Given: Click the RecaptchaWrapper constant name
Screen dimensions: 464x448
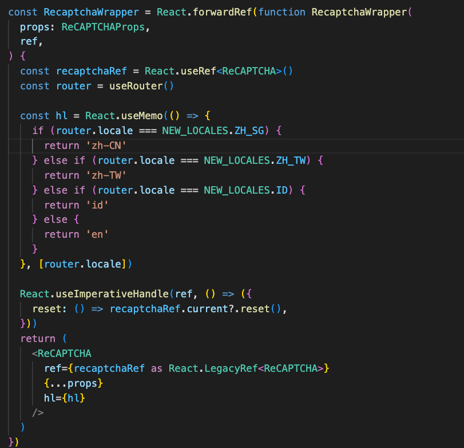Looking at the screenshot, I should (91, 11).
